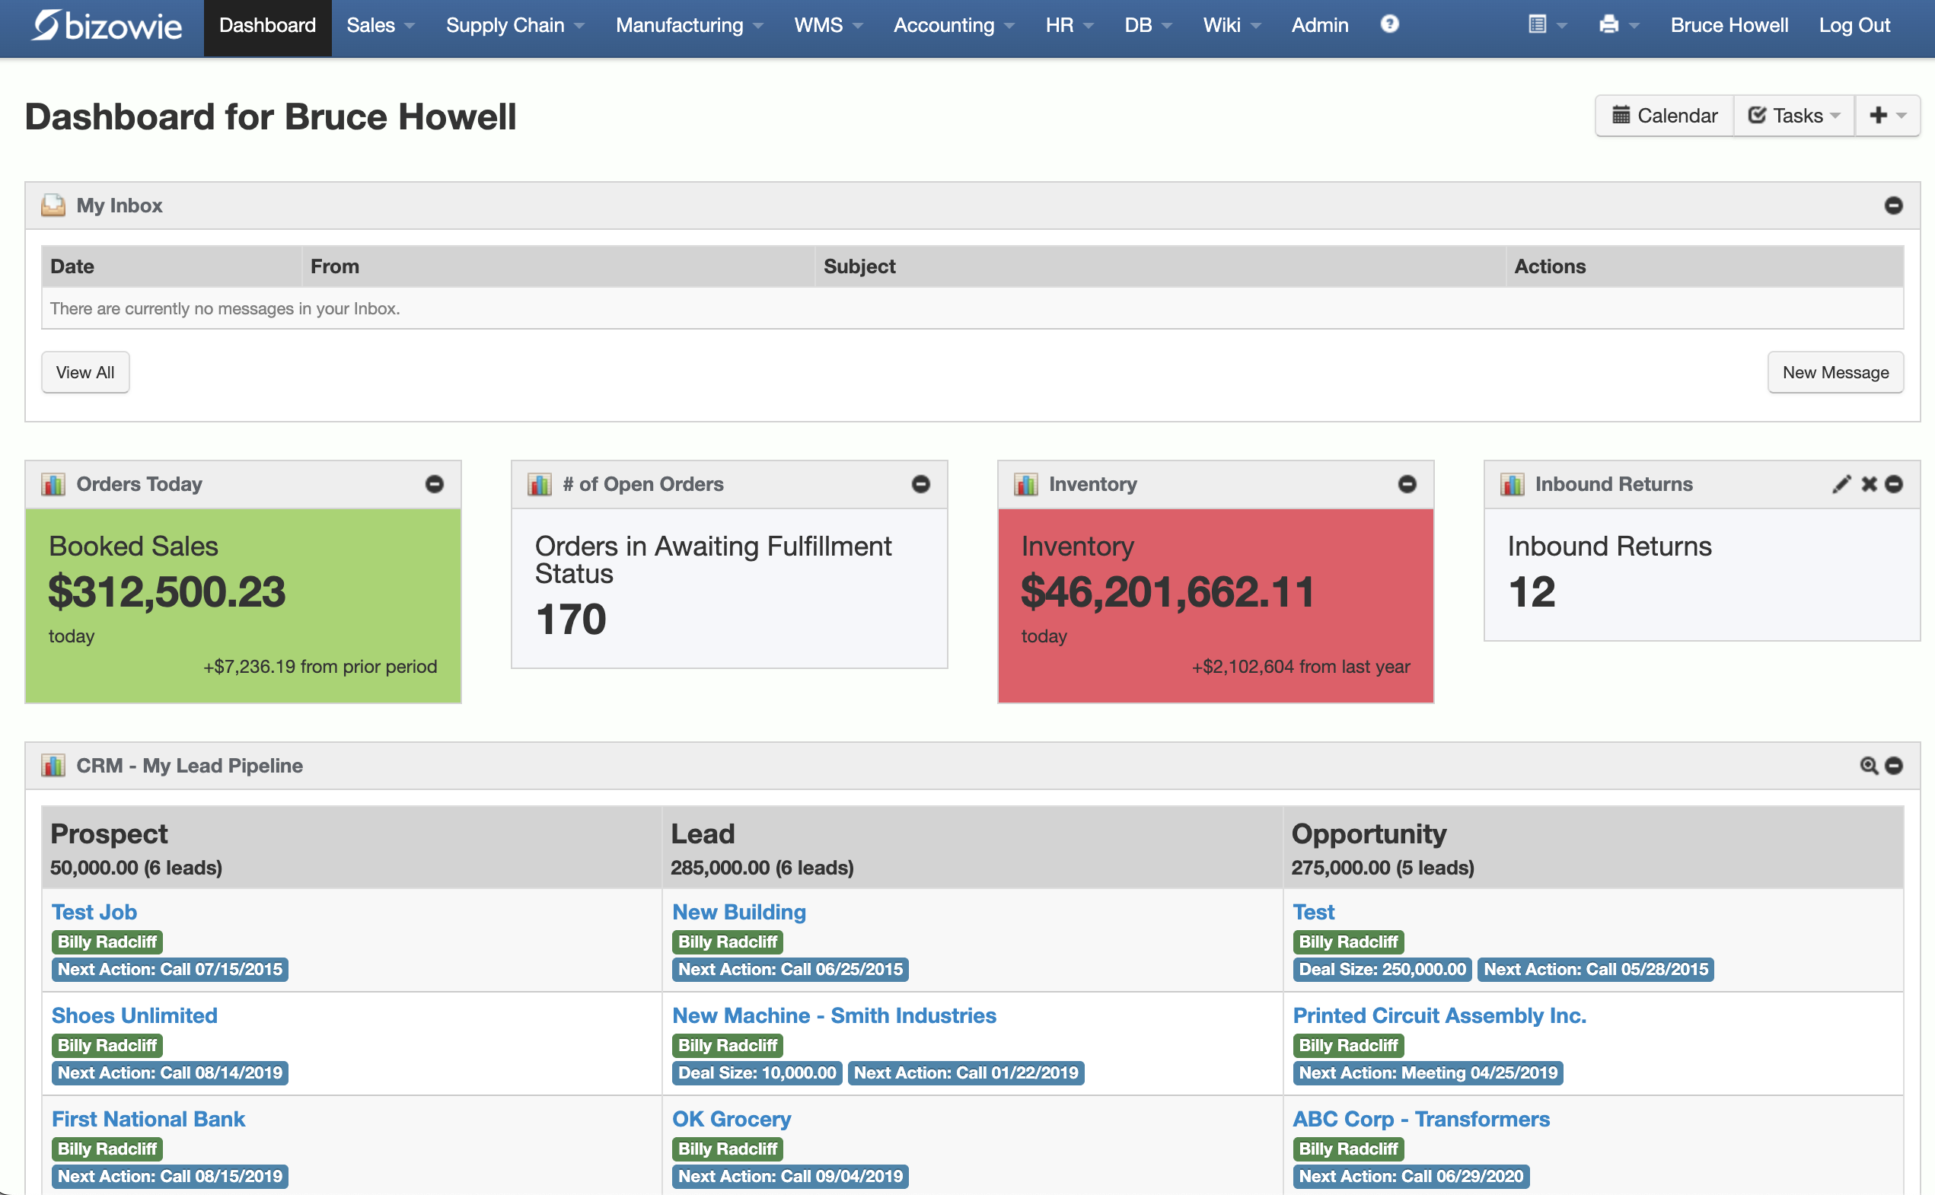Click the list report icon in navbar
1935x1195 pixels.
click(1537, 24)
